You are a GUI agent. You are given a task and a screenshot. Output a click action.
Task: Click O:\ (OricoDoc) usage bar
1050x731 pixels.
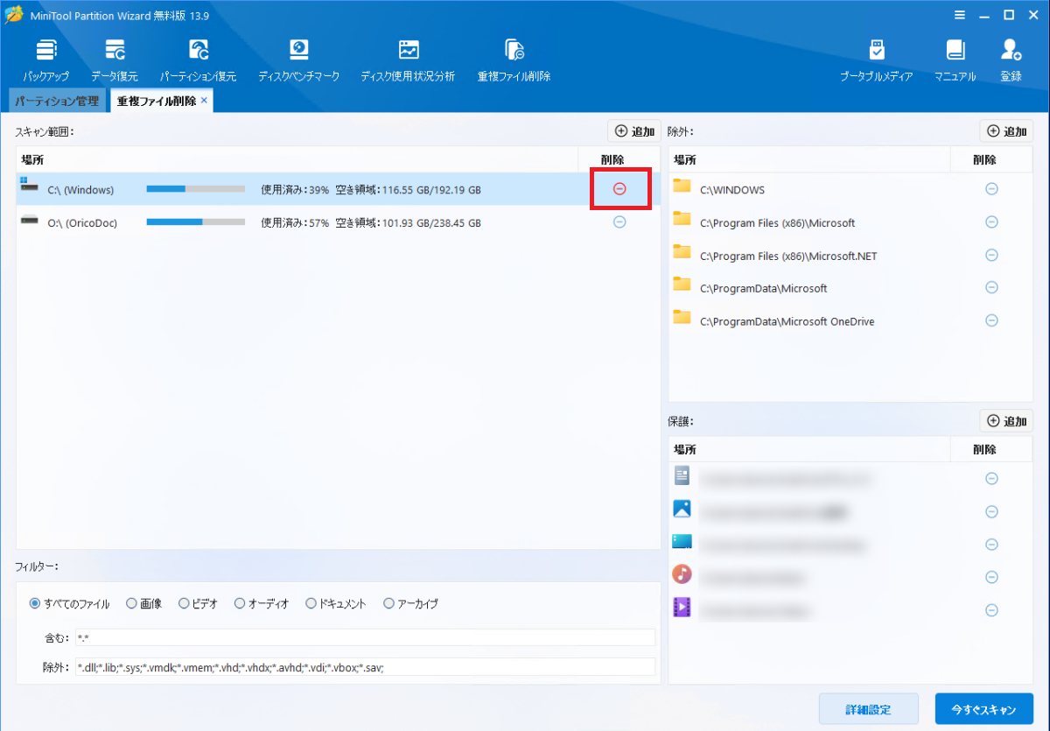click(196, 222)
